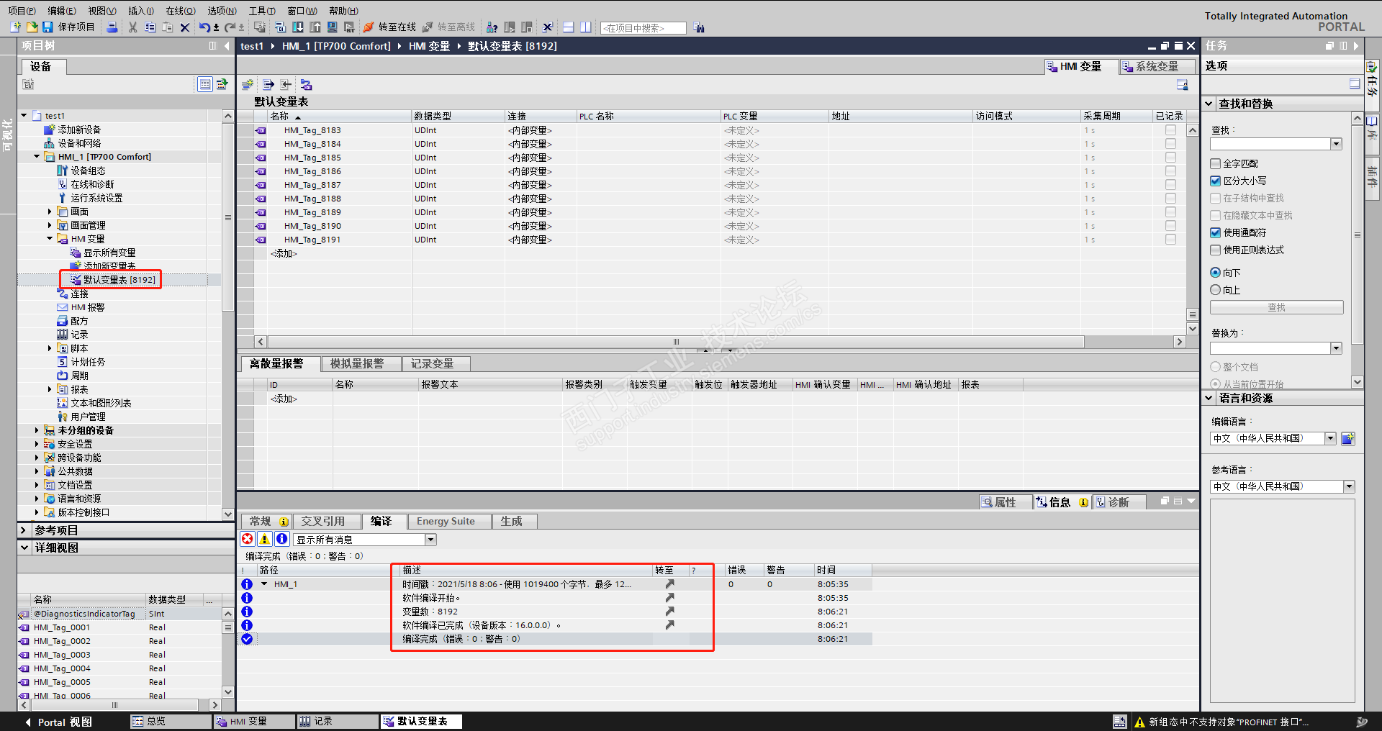1382x731 pixels.
Task: Open the 项目(P) menu
Action: 22,11
